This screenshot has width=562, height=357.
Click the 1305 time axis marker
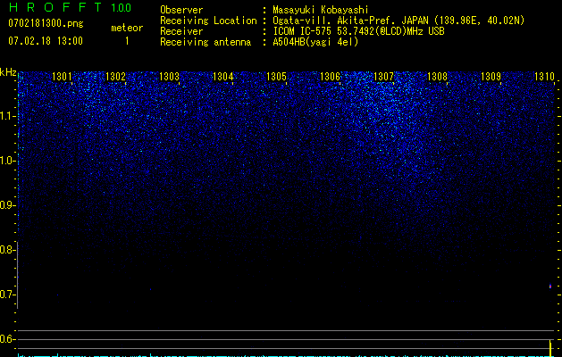coord(276,77)
